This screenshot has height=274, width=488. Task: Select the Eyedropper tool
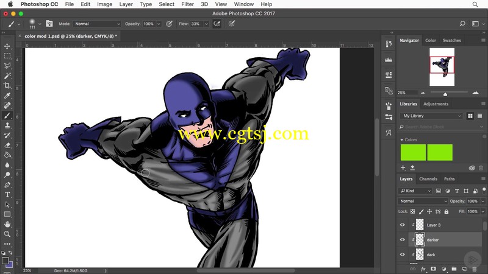click(7, 96)
